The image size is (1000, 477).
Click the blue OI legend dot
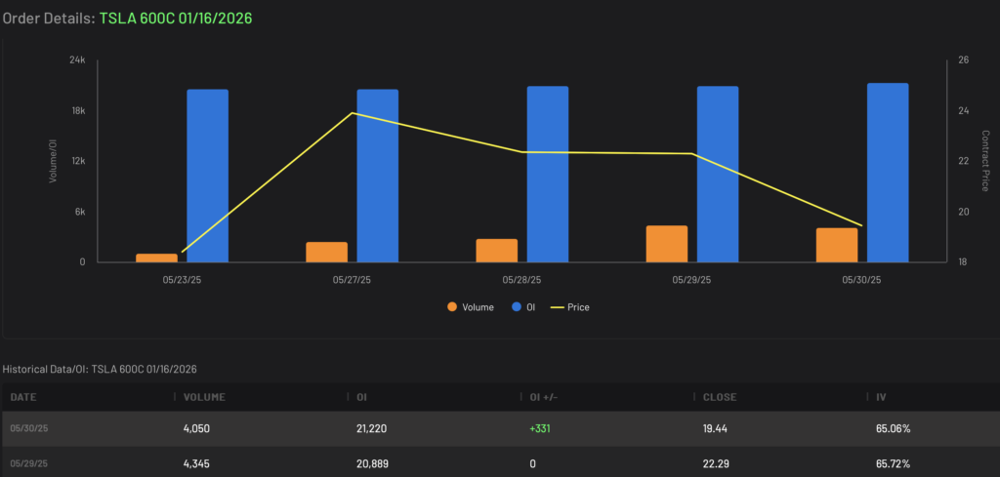coord(517,307)
